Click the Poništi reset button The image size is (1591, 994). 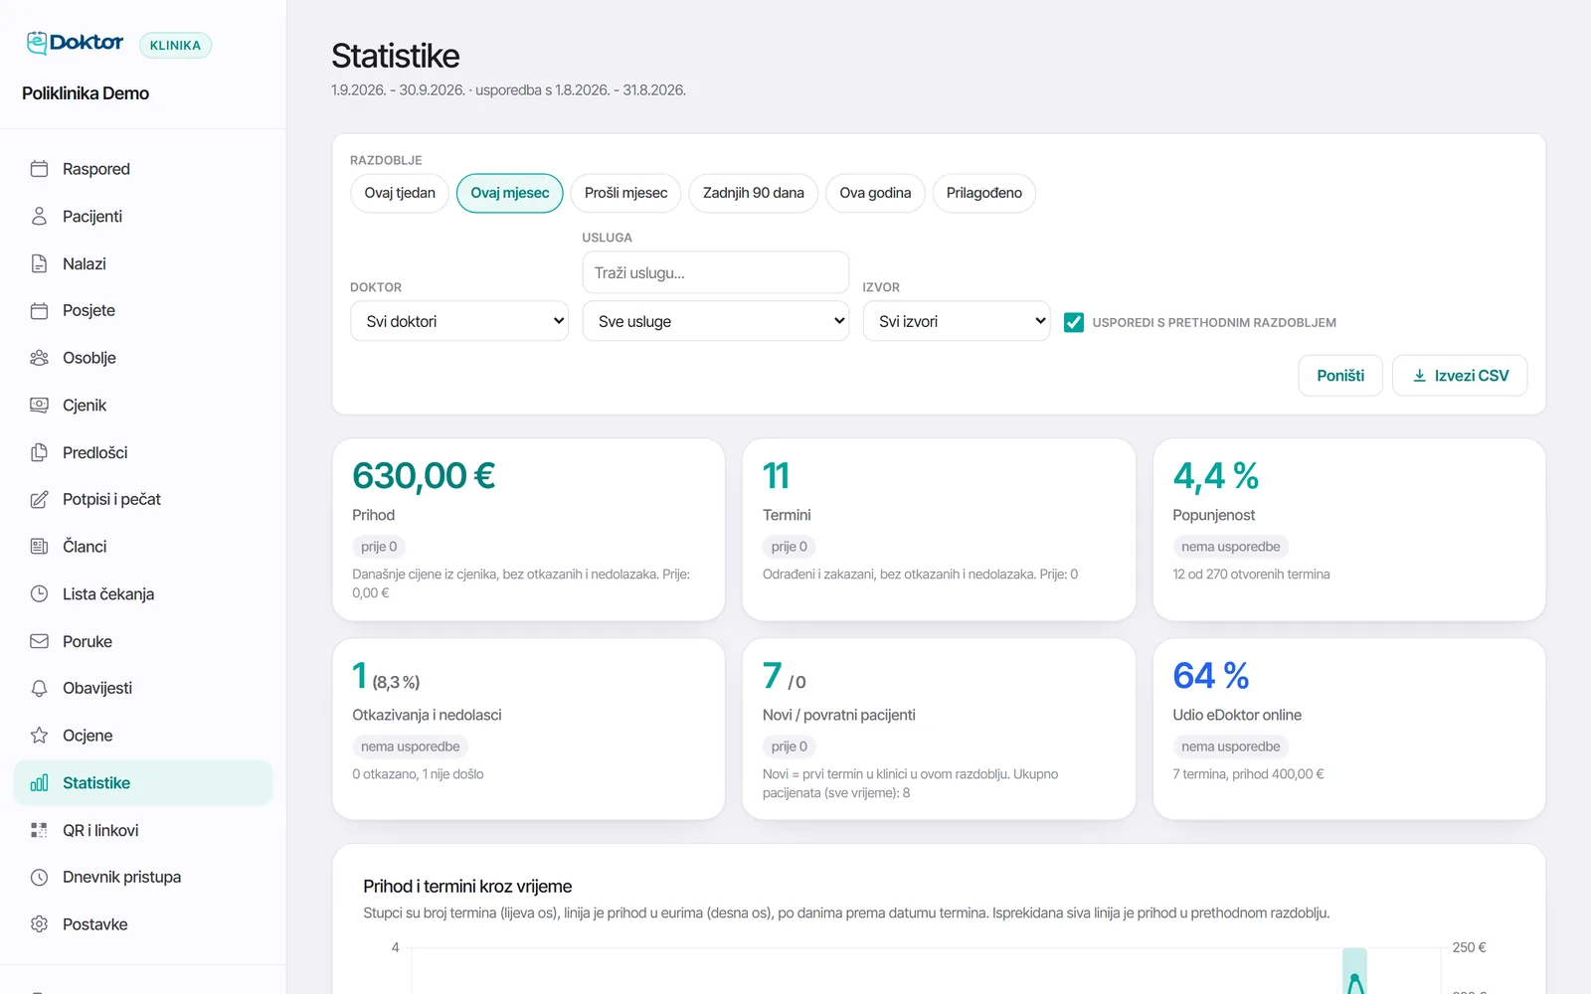pyautogui.click(x=1340, y=376)
